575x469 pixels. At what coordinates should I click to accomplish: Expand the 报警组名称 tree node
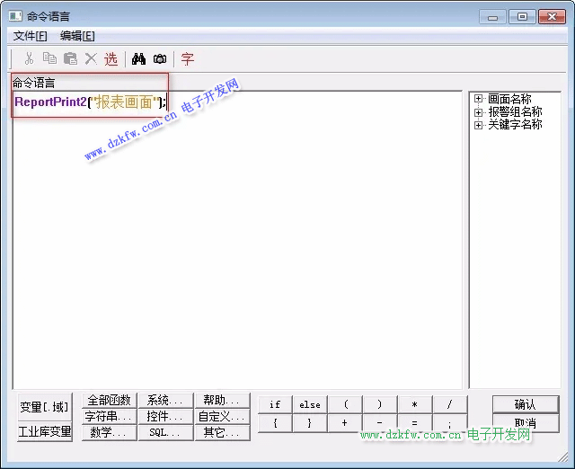(x=479, y=112)
